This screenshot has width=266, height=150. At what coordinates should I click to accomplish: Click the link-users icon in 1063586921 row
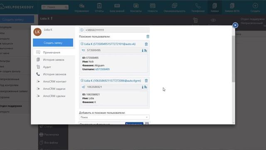pyautogui.click(x=145, y=87)
